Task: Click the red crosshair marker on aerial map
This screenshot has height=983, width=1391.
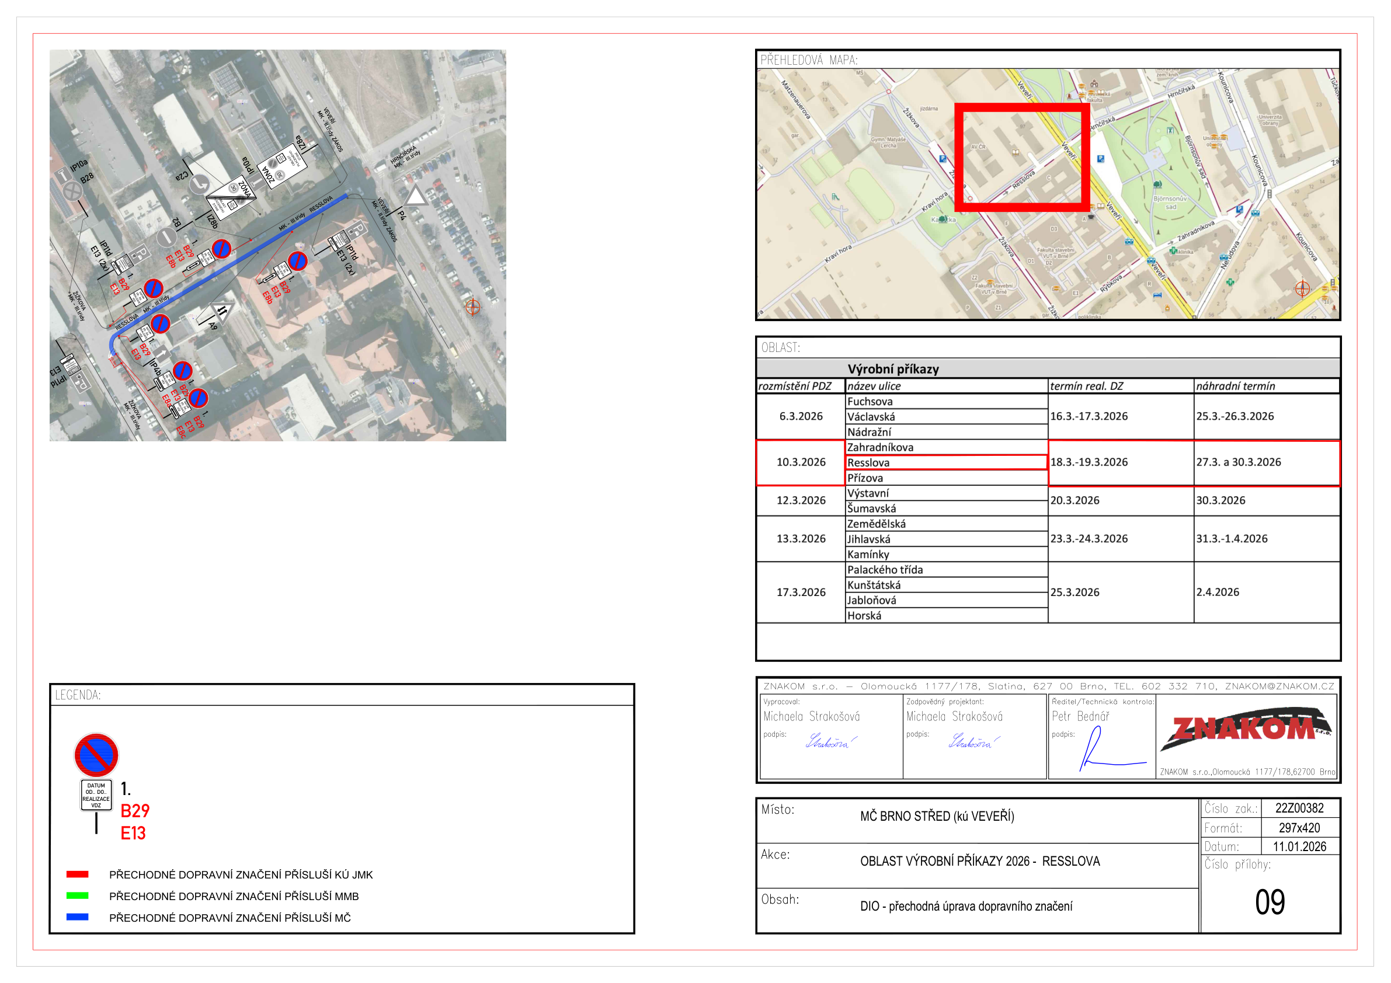Action: tap(472, 307)
